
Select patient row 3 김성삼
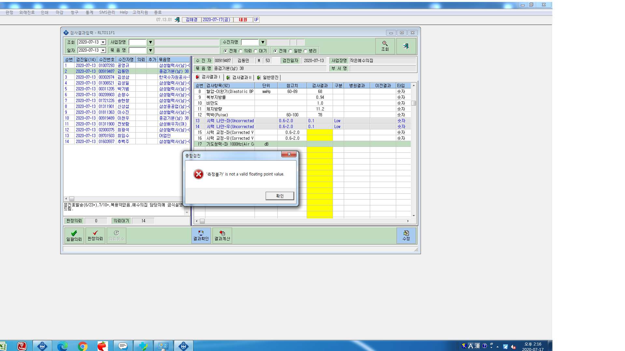127,77
